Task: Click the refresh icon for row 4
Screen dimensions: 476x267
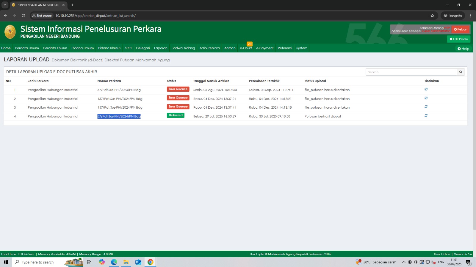Action: coord(426,116)
